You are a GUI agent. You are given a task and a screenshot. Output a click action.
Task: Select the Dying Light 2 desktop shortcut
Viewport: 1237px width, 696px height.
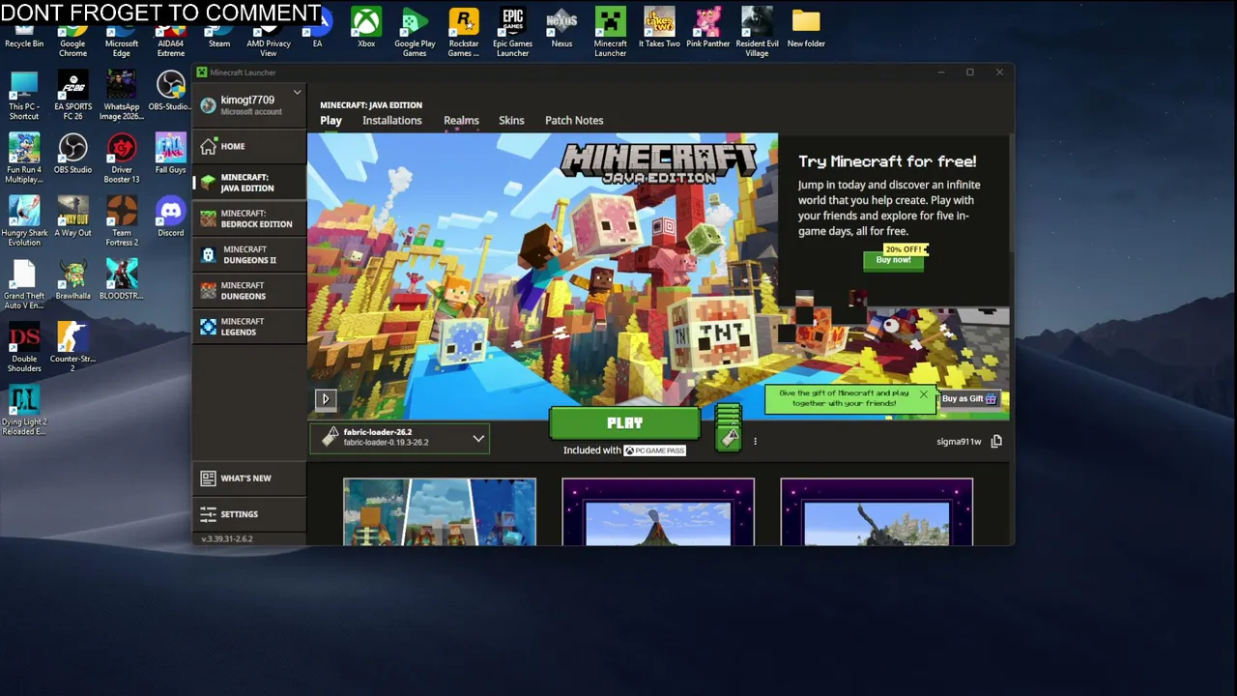tap(24, 410)
